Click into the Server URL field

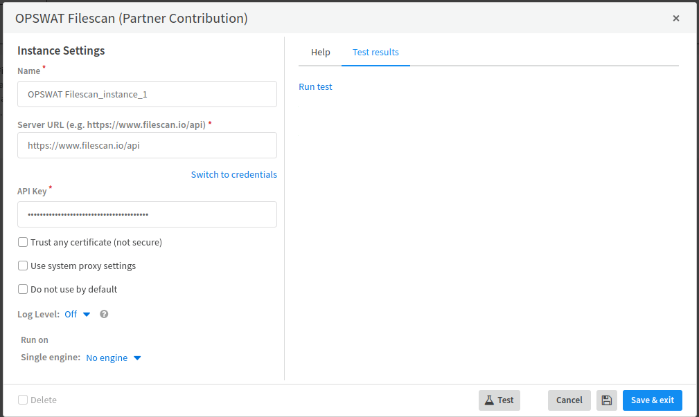tap(147, 145)
